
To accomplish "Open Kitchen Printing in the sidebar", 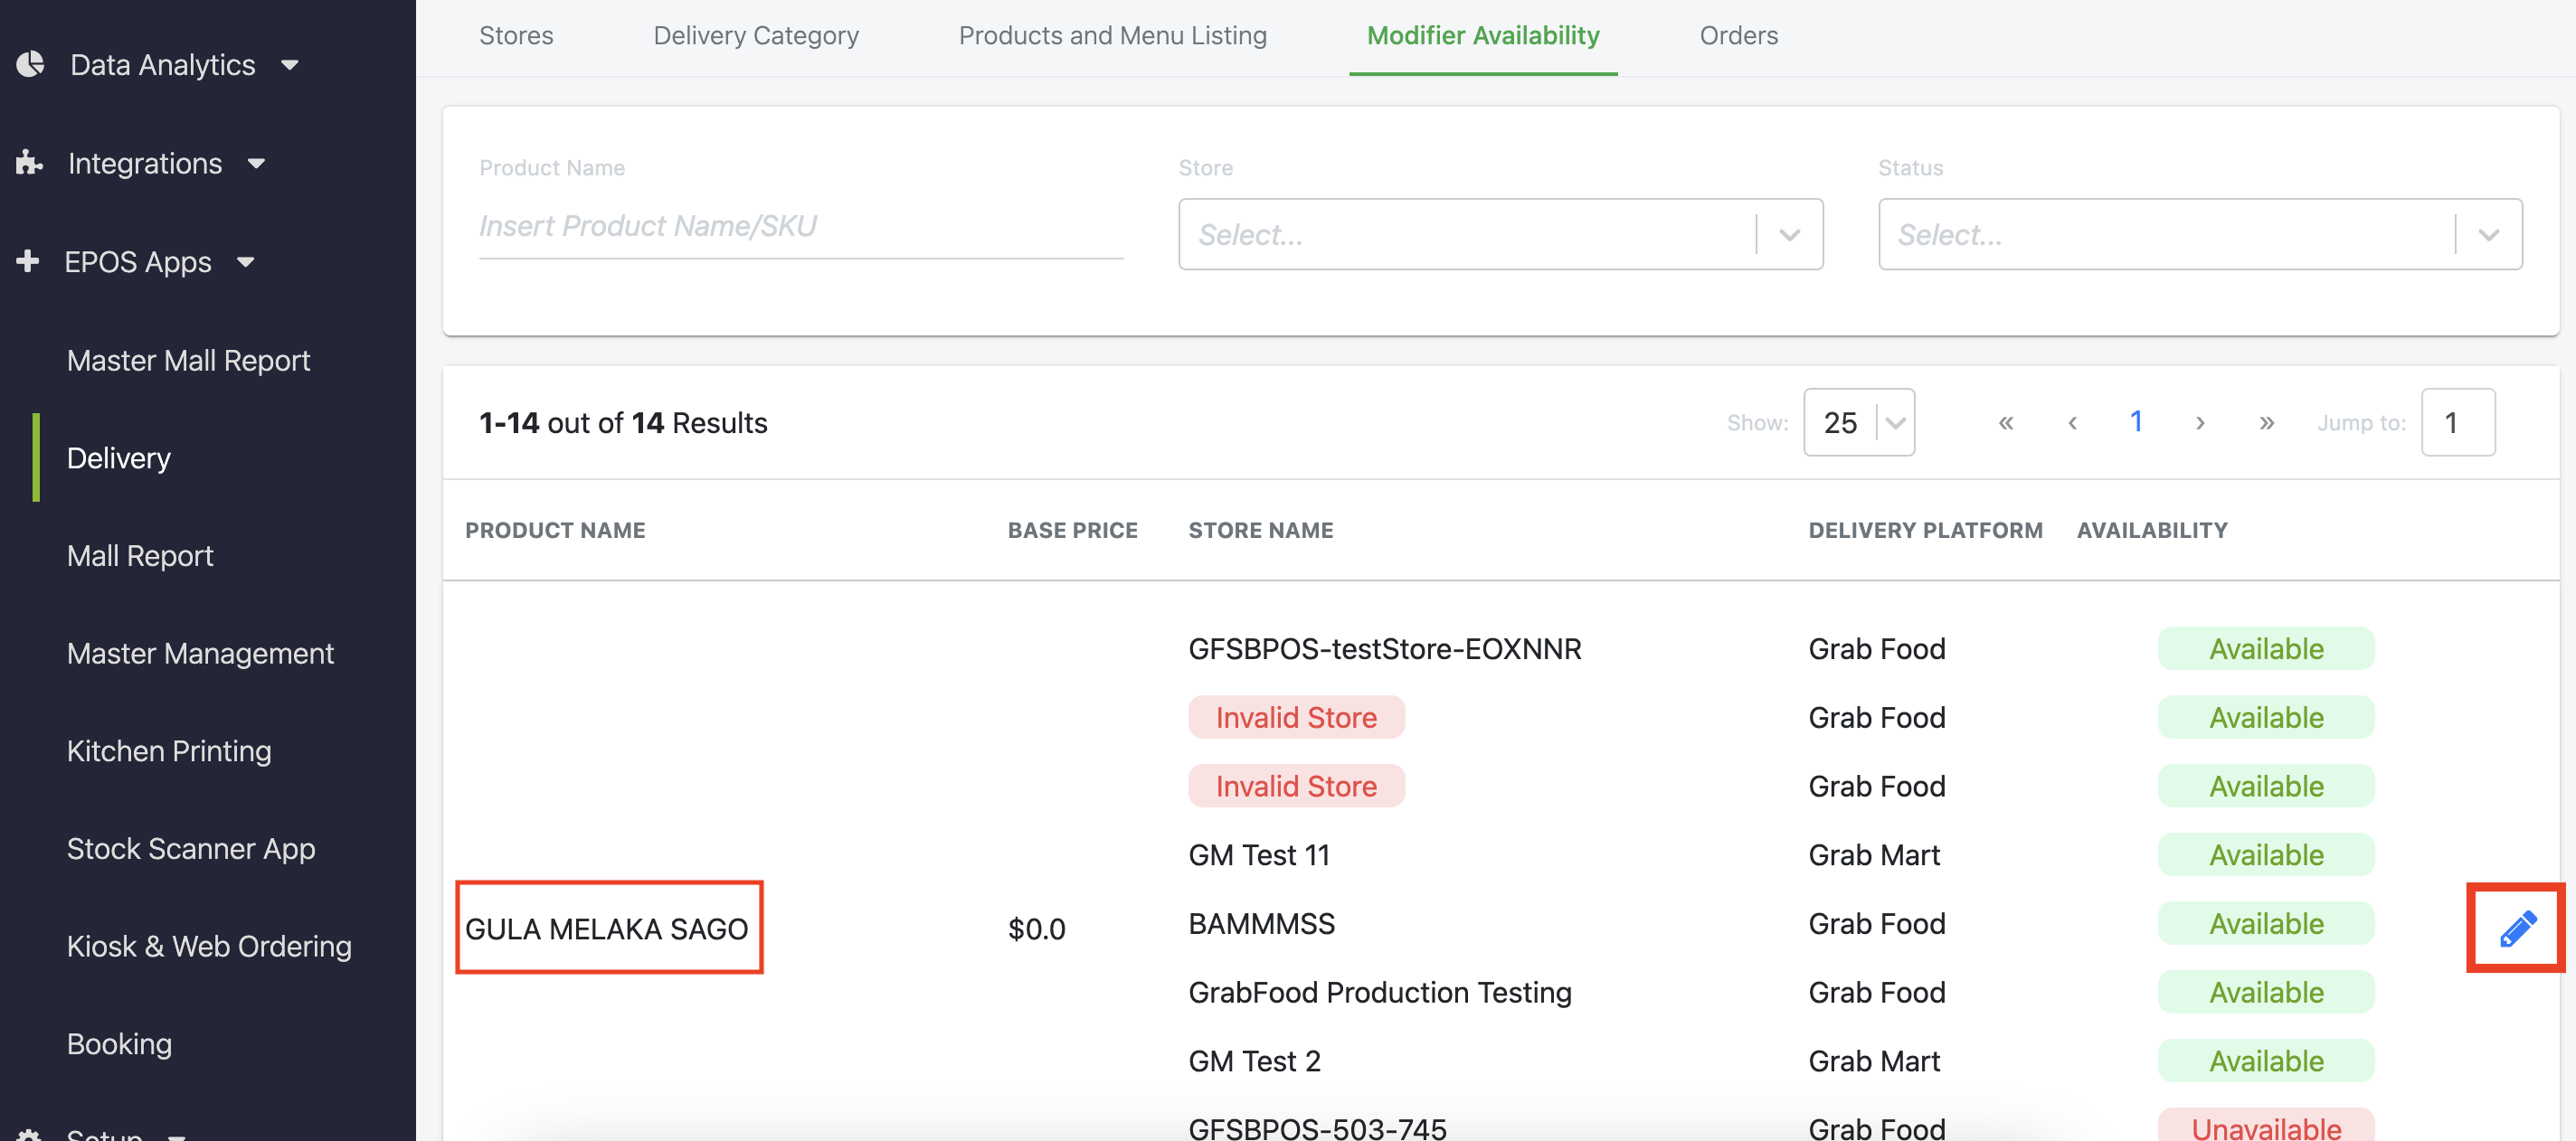I will pos(169,750).
